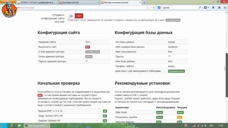Open the bookmarks menu icon
228x128 pixels.
coord(206,7)
